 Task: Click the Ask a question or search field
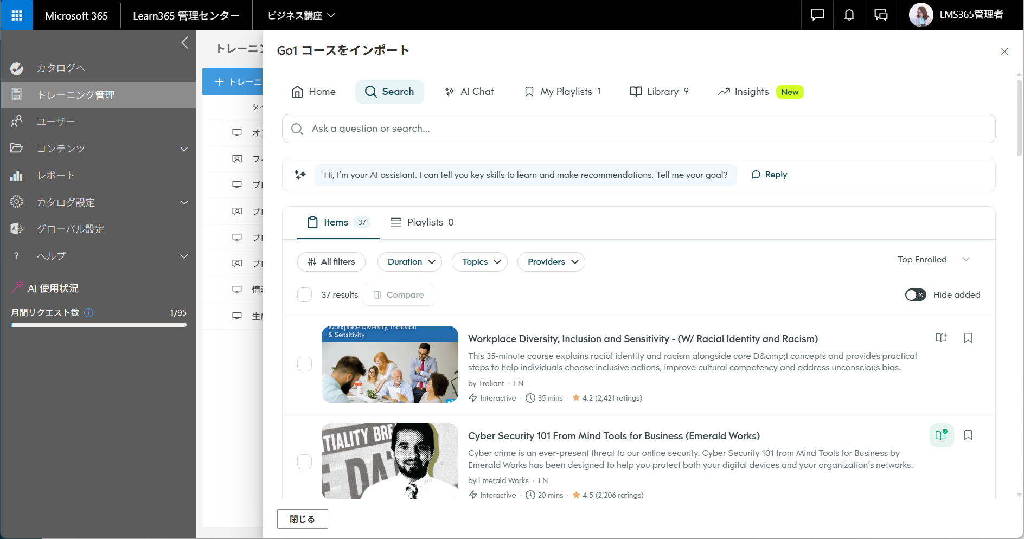click(638, 129)
